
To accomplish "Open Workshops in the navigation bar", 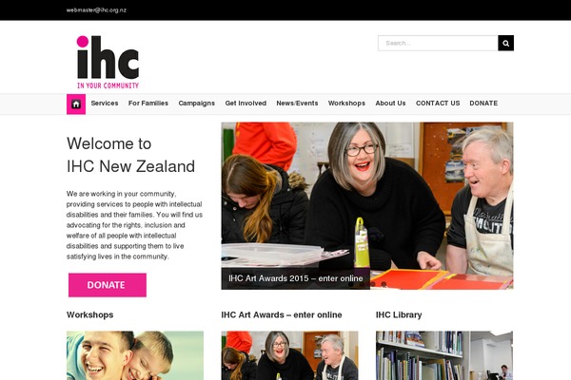I will pos(346,104).
